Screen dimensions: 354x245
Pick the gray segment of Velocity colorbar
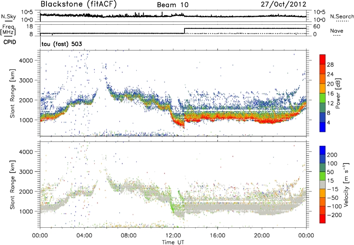(x=323, y=184)
